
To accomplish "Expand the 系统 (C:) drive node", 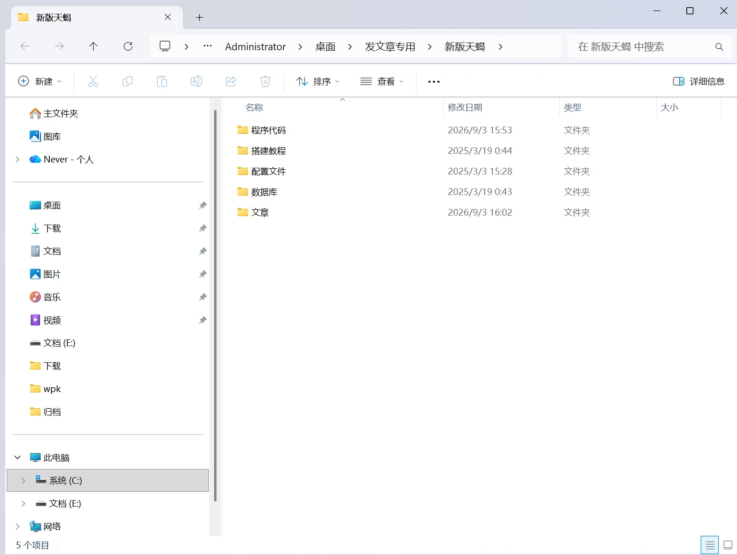I will pos(23,480).
